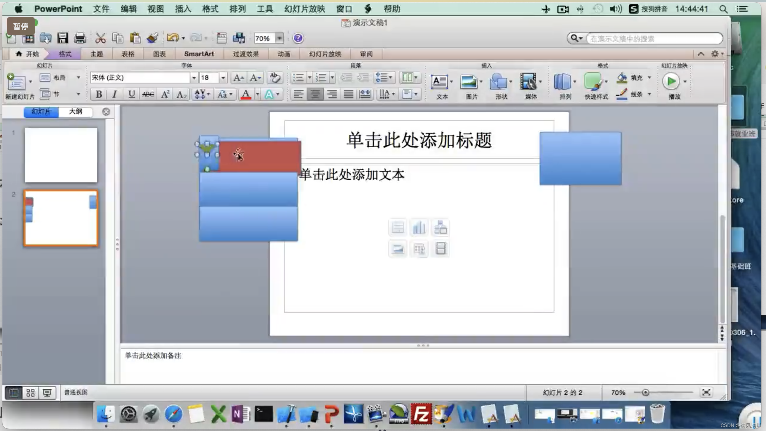Insert a text box via 文本 icon
The height and width of the screenshot is (431, 766).
coord(439,82)
